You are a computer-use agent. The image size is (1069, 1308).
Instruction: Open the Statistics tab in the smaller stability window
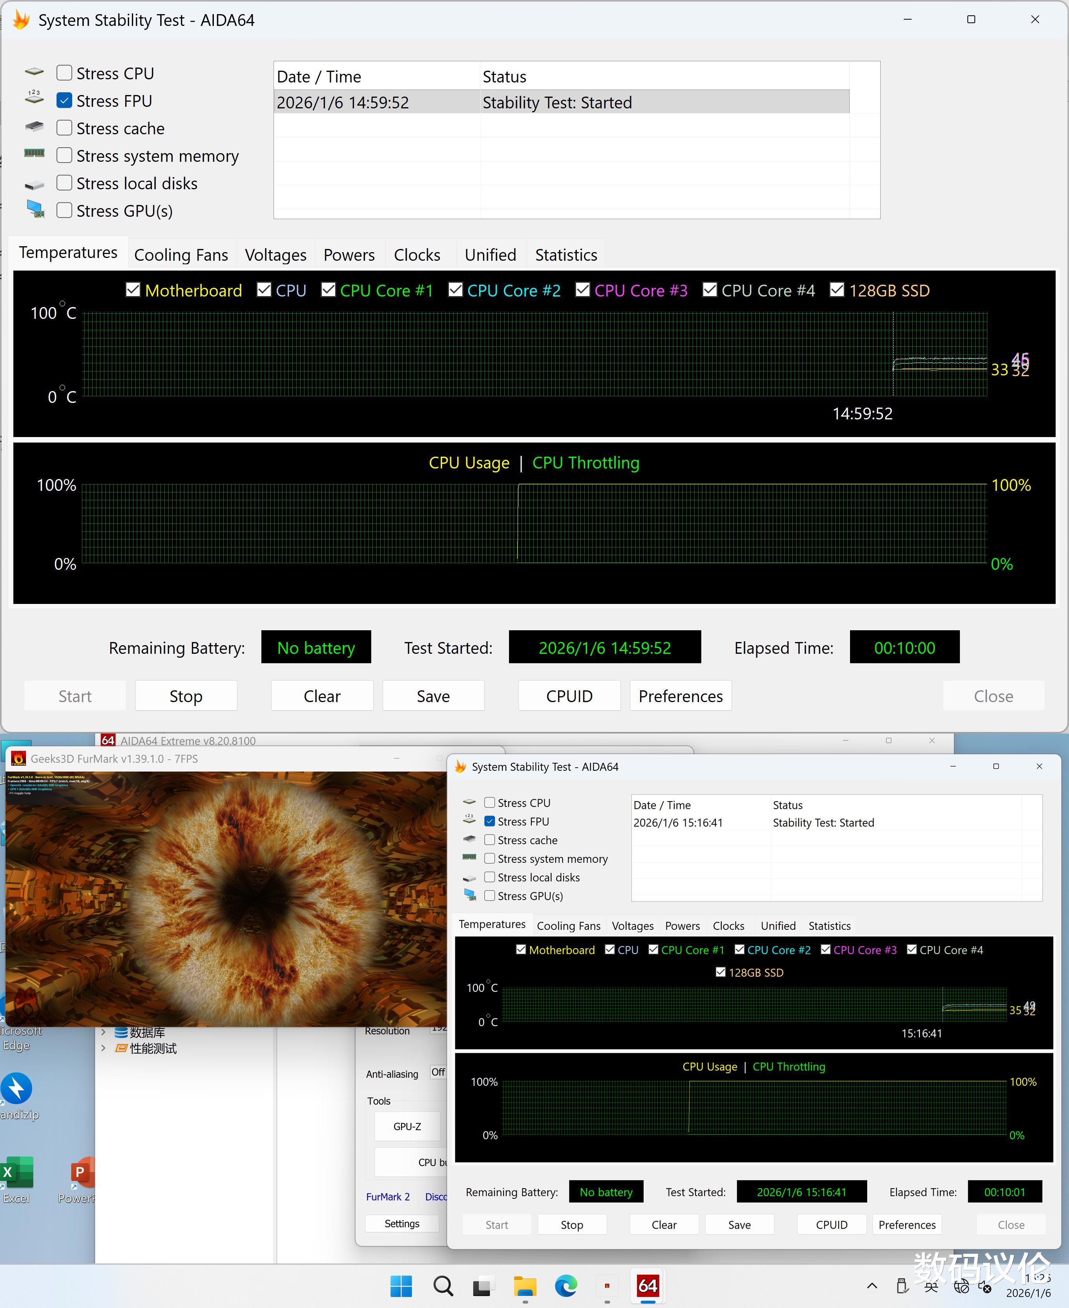(829, 926)
